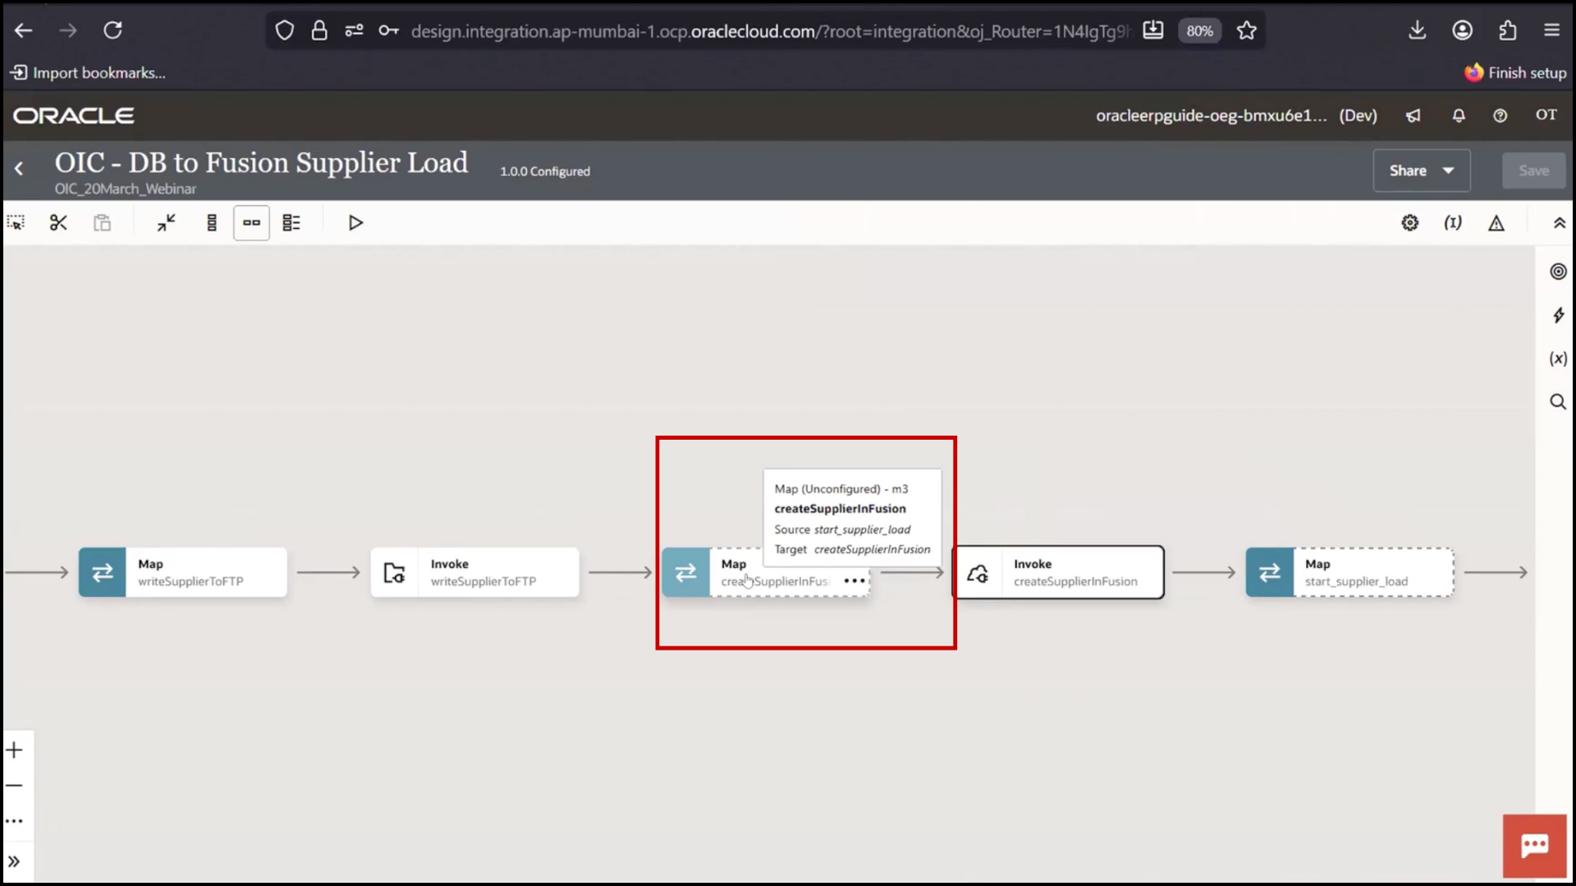The width and height of the screenshot is (1576, 886).
Task: Open actions menu on createSupplierInFusion map
Action: point(854,581)
